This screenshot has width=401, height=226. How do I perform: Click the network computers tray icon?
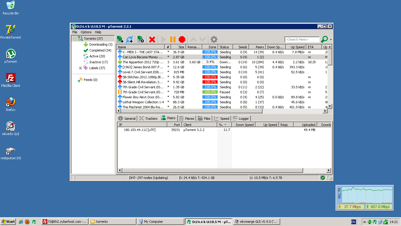[380, 222]
